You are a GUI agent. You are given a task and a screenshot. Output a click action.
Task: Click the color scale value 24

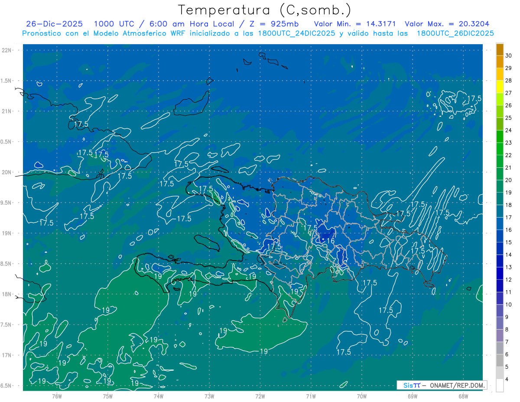pos(509,130)
